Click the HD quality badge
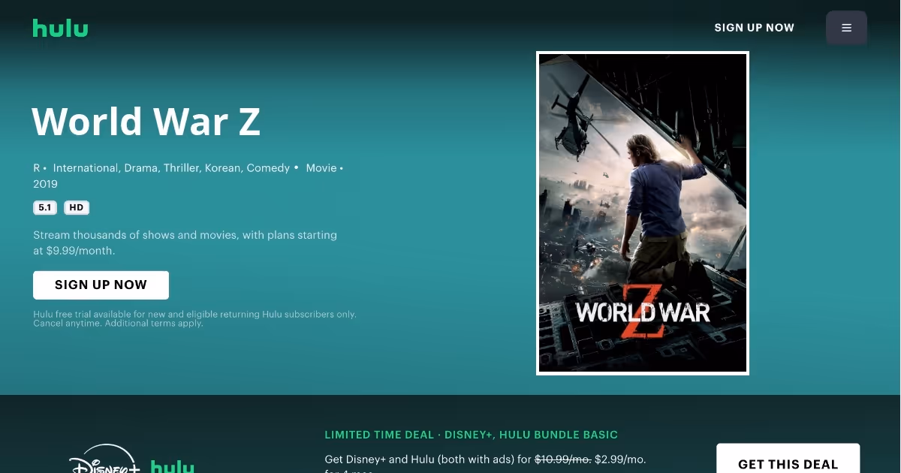The width and height of the screenshot is (901, 473). pos(77,208)
